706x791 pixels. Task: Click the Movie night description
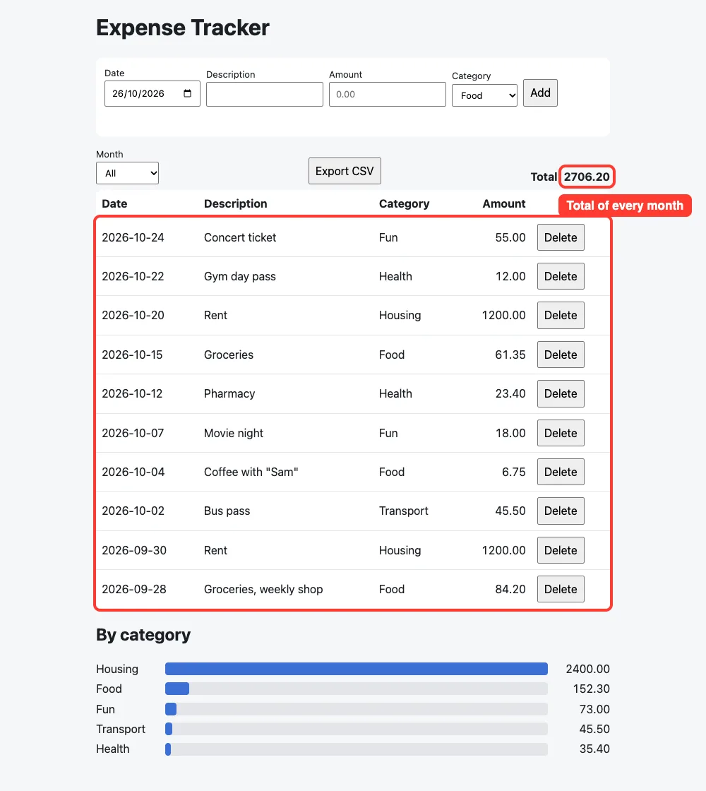pos(234,434)
